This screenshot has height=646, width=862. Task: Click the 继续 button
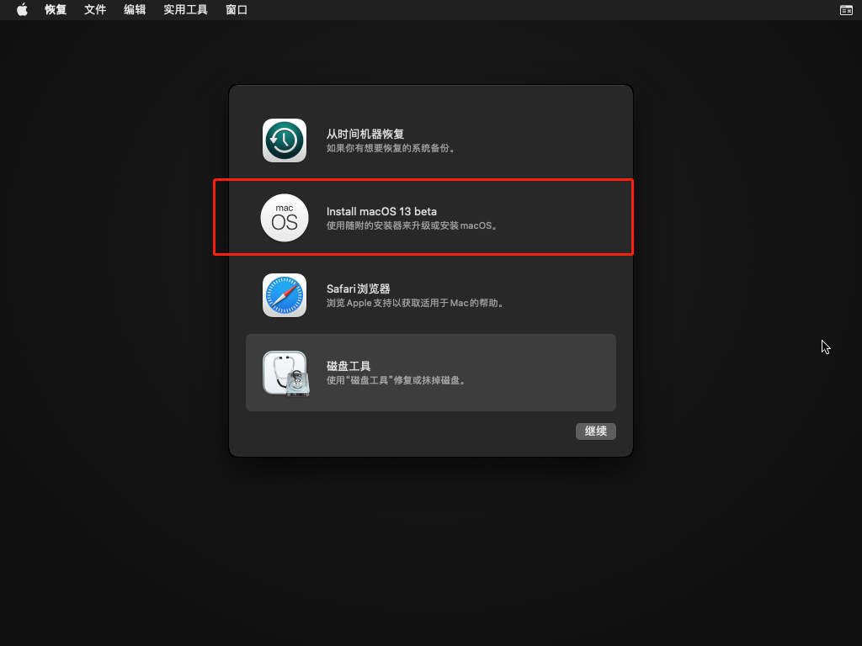click(596, 432)
